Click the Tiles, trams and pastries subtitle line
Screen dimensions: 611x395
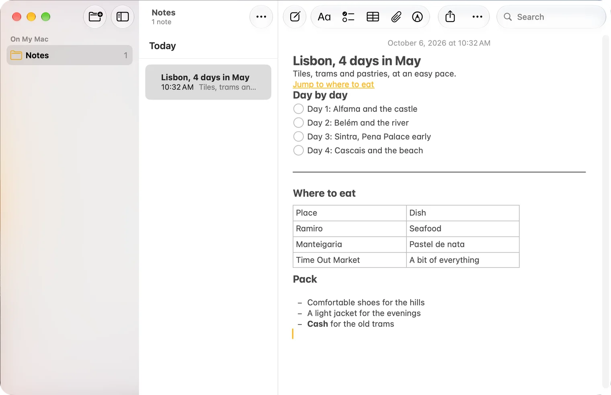pyautogui.click(x=374, y=74)
